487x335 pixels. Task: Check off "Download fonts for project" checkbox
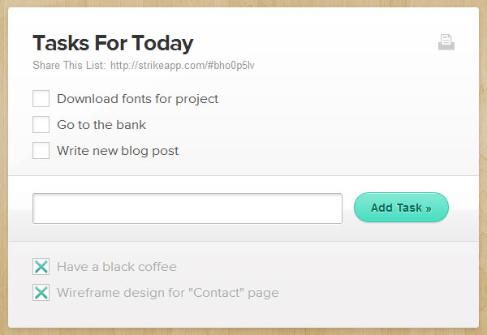pos(41,99)
